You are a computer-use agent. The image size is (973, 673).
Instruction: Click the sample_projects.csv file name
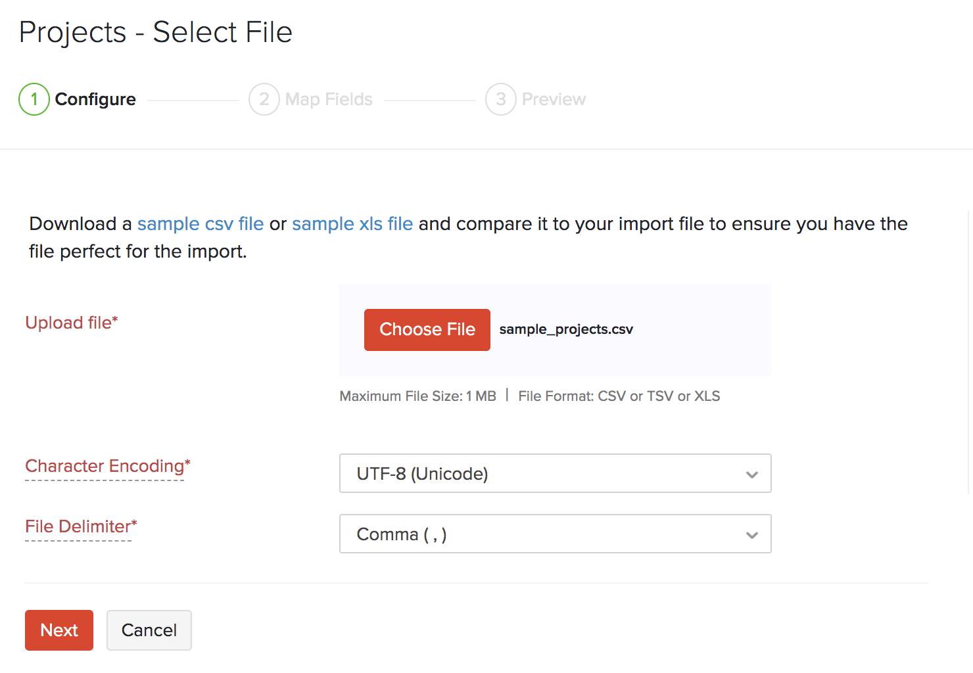[566, 329]
